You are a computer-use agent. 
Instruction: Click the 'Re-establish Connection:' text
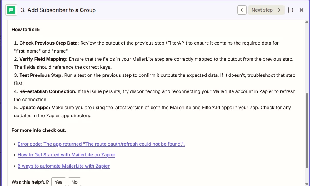tap(48, 91)
